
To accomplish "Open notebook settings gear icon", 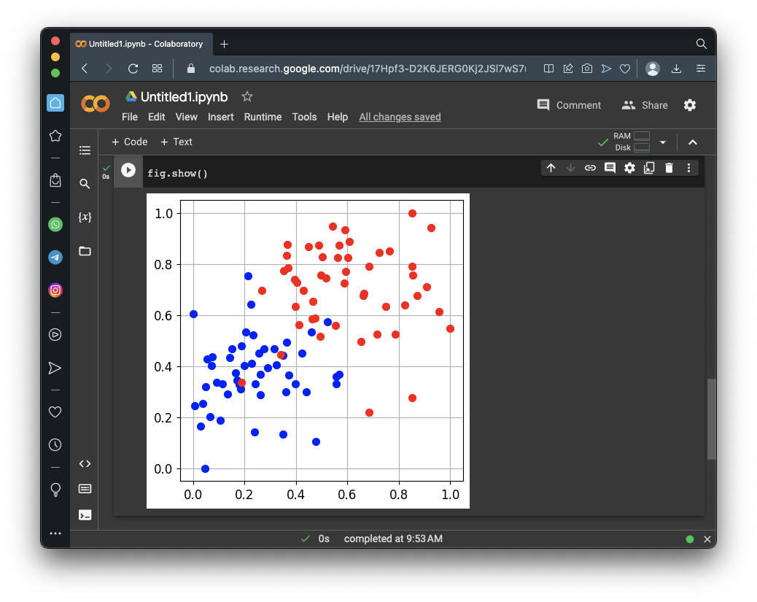I will click(690, 105).
